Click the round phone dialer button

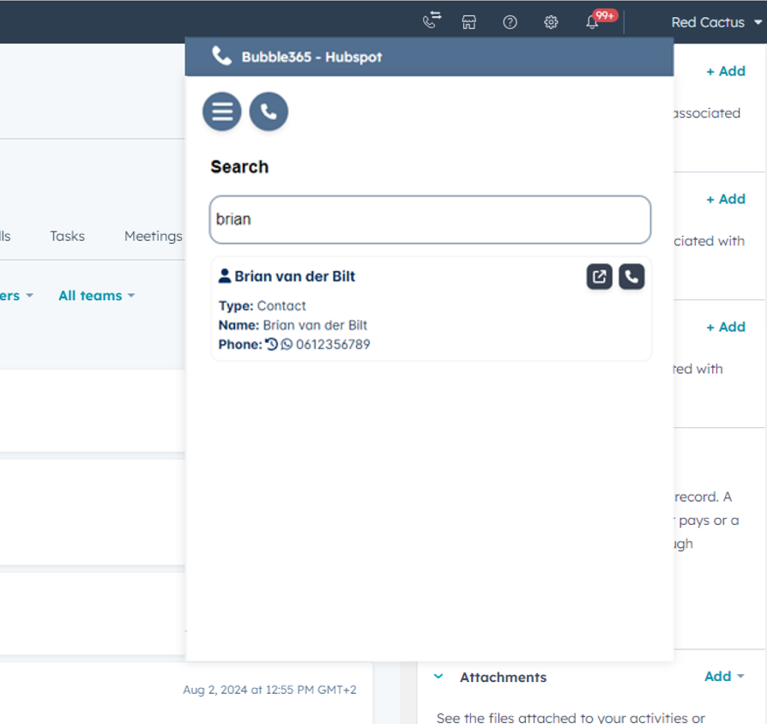269,112
